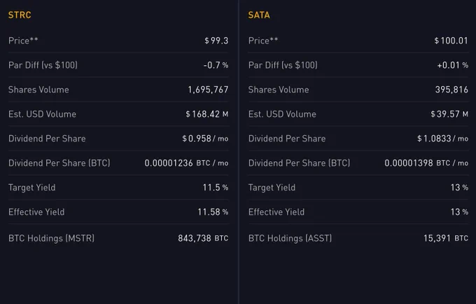The height and width of the screenshot is (304, 476).
Task: Select SATA Est. USD Volume $39.57 M
Action: click(449, 114)
